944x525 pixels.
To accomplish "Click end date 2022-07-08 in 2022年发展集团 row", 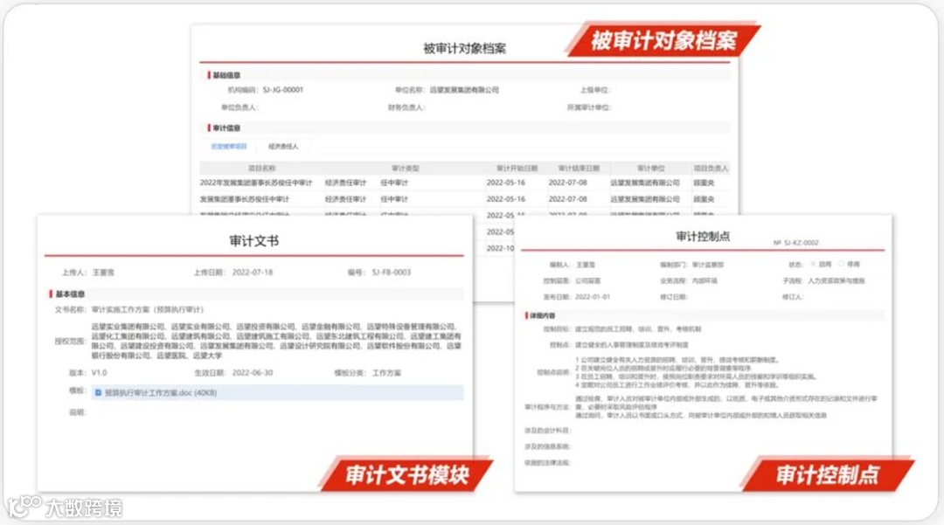I will pyautogui.click(x=568, y=183).
